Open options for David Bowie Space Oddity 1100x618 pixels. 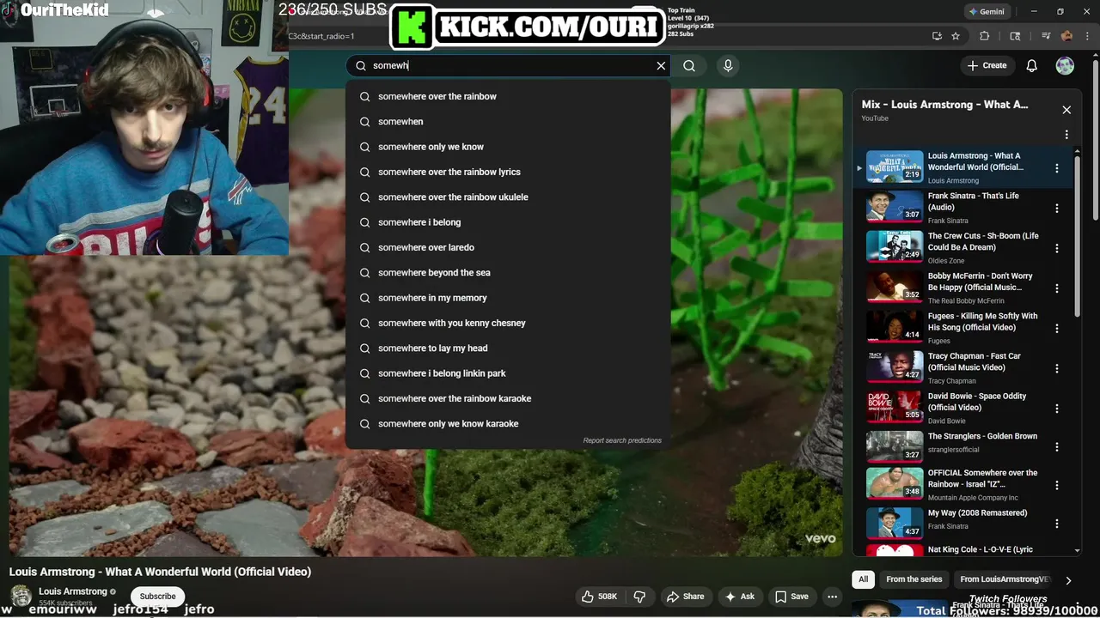click(1057, 409)
